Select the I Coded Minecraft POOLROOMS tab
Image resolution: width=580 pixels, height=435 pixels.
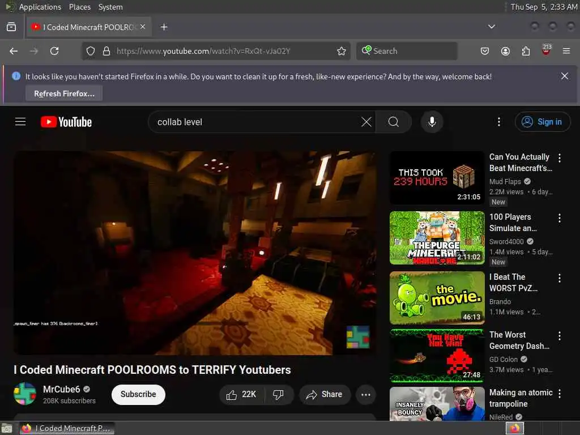click(x=89, y=27)
